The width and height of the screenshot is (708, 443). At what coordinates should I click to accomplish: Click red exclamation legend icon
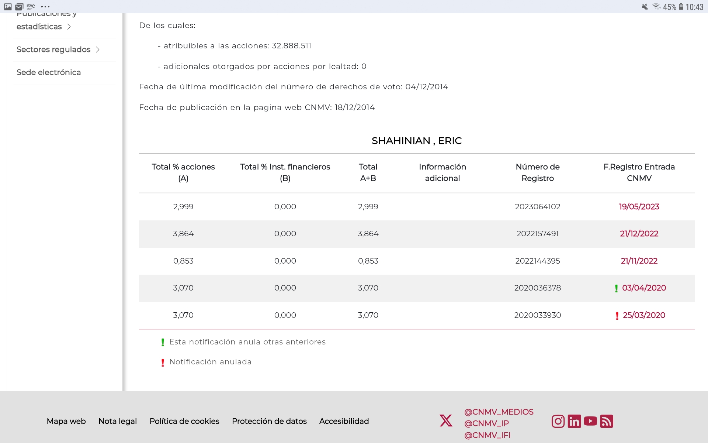click(163, 363)
